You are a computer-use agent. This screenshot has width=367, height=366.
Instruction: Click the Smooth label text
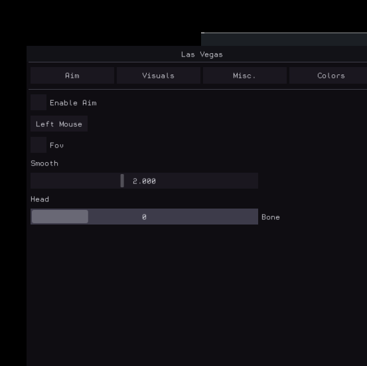[44, 163]
